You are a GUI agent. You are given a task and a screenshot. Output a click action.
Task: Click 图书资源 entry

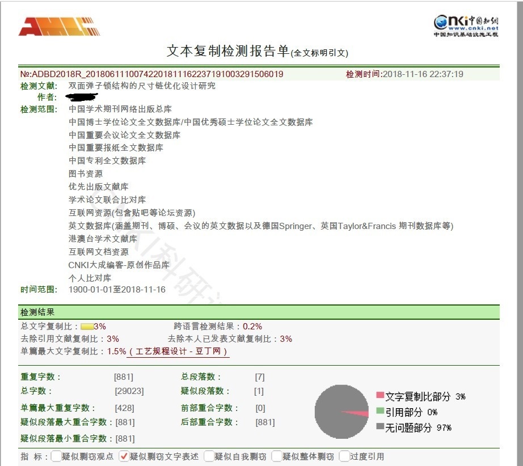point(86,173)
